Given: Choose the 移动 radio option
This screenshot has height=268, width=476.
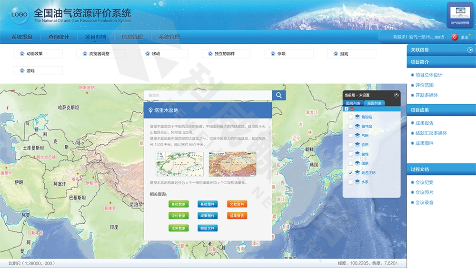Looking at the screenshot, I should tap(148, 54).
